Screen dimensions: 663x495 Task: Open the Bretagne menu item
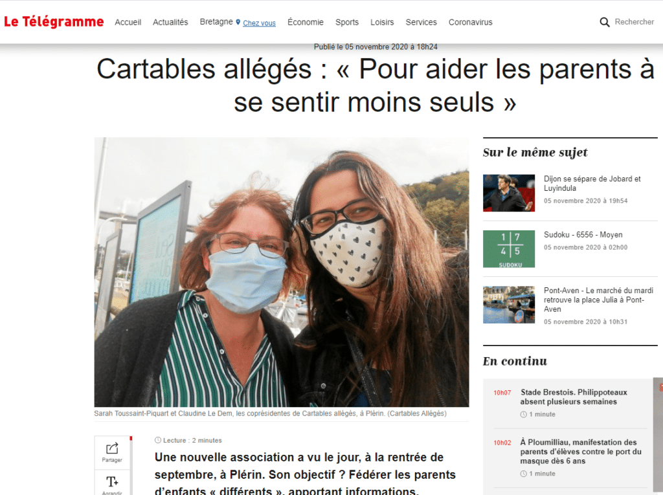(216, 21)
